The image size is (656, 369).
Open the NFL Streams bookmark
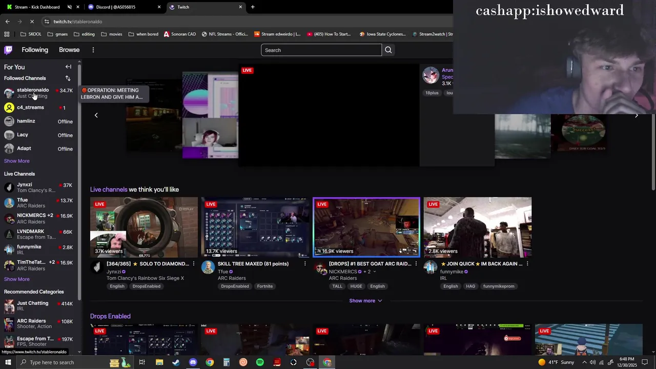point(225,34)
